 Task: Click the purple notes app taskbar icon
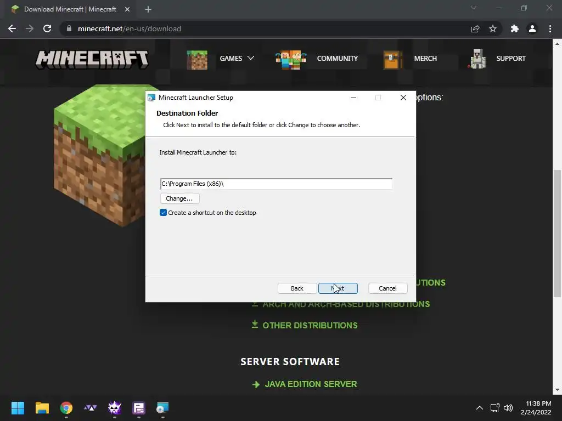point(139,408)
